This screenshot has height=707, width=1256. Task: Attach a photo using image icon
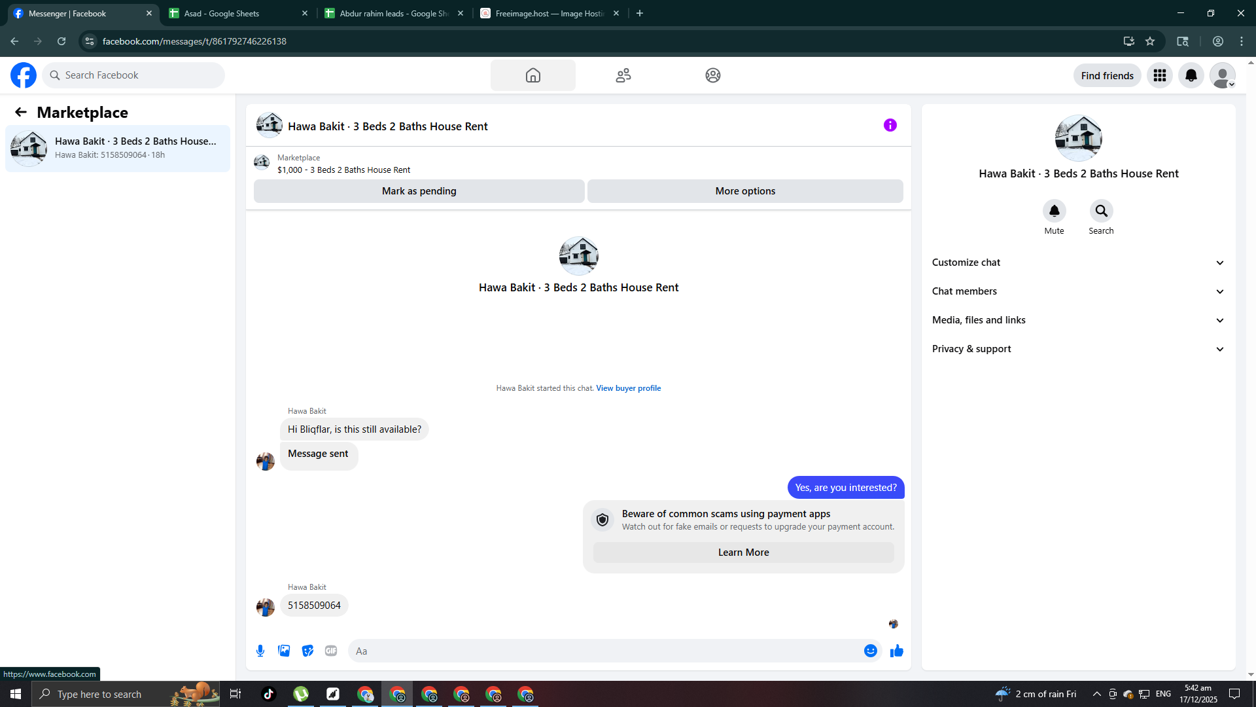[x=284, y=651]
